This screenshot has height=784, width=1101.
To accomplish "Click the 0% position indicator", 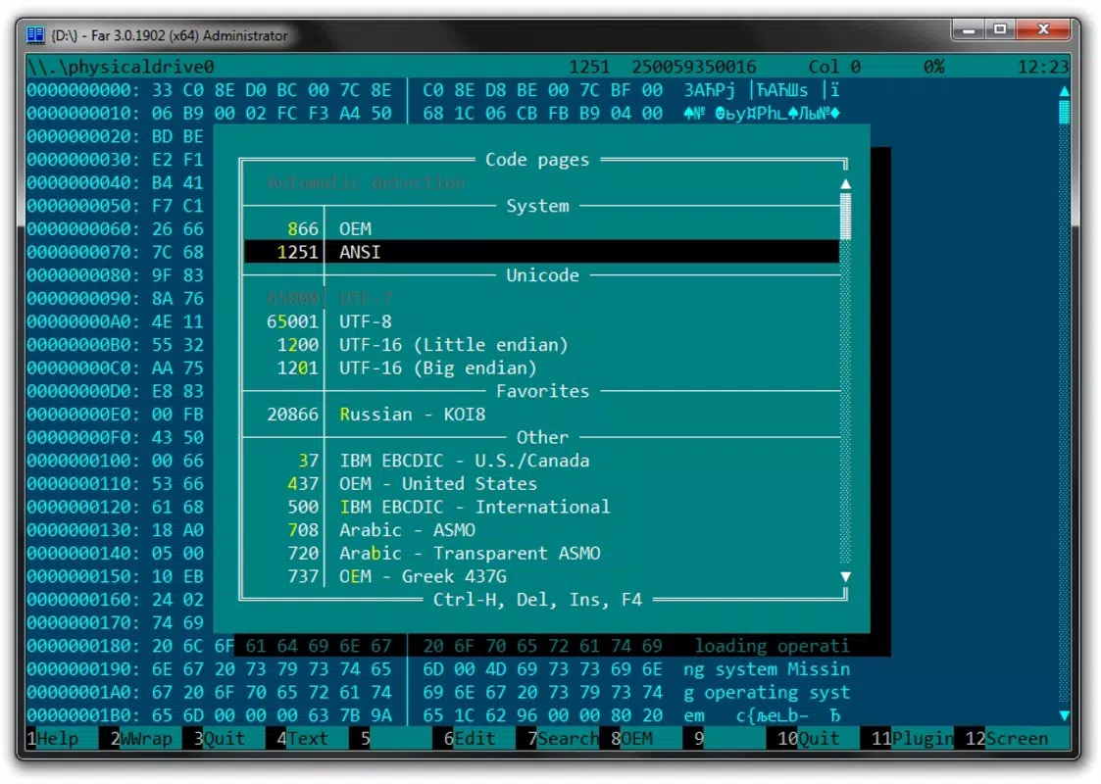I will (934, 67).
